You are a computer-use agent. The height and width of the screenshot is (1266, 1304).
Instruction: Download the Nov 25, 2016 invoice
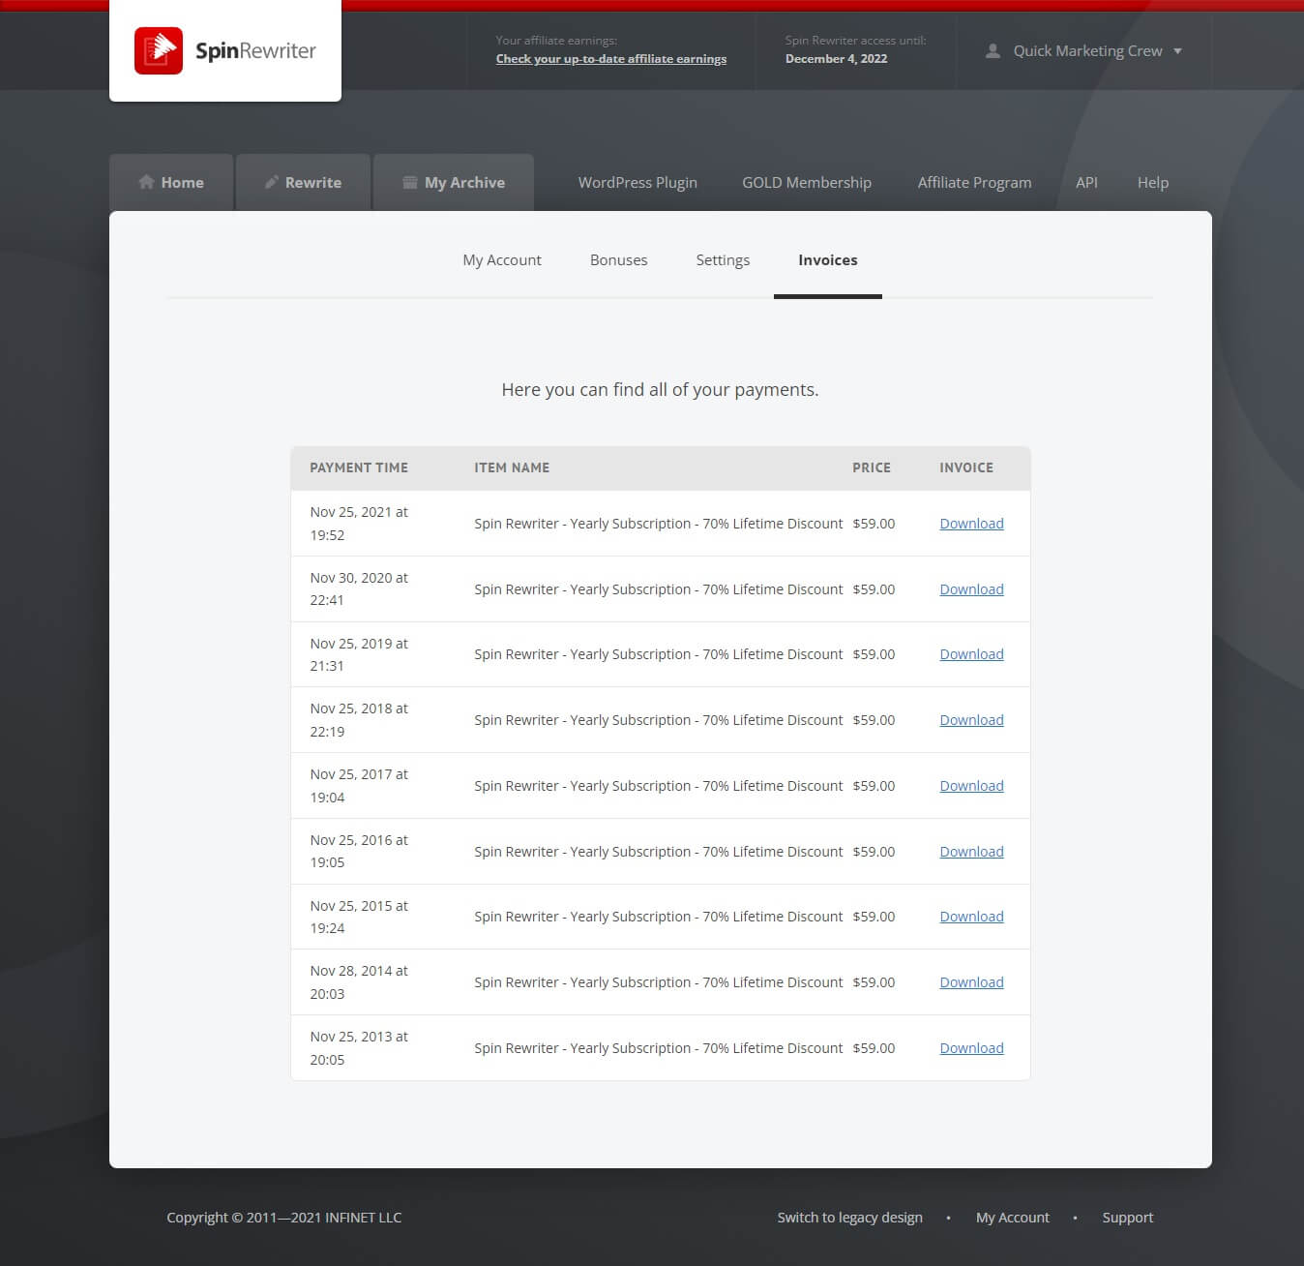971,852
